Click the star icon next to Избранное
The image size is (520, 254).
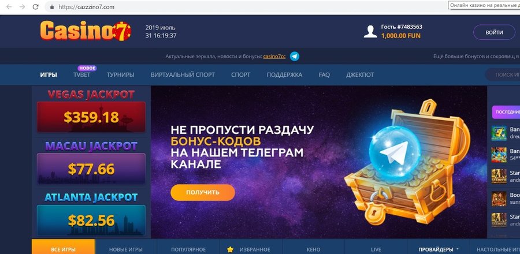point(230,249)
